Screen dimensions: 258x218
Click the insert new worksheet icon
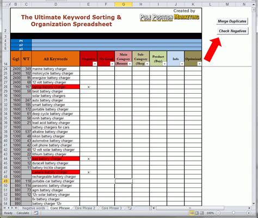130,208
